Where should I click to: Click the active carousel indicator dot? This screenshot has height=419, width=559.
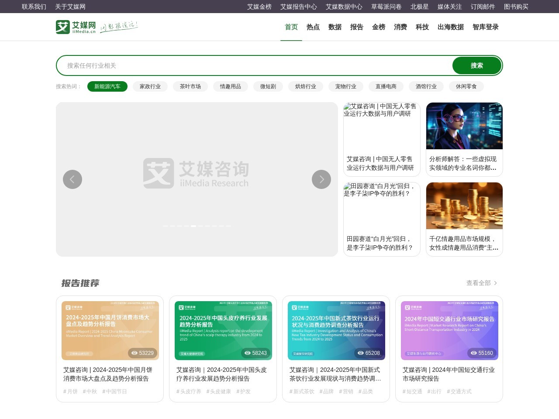(x=193, y=226)
